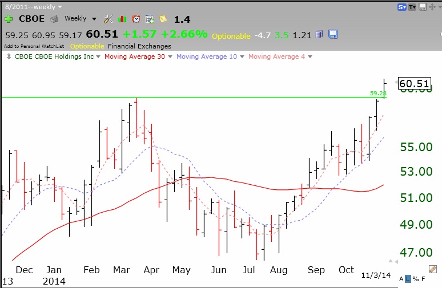442x288 pixels.
Task: Expand the Moving Average 10 menu
Action: [242, 56]
